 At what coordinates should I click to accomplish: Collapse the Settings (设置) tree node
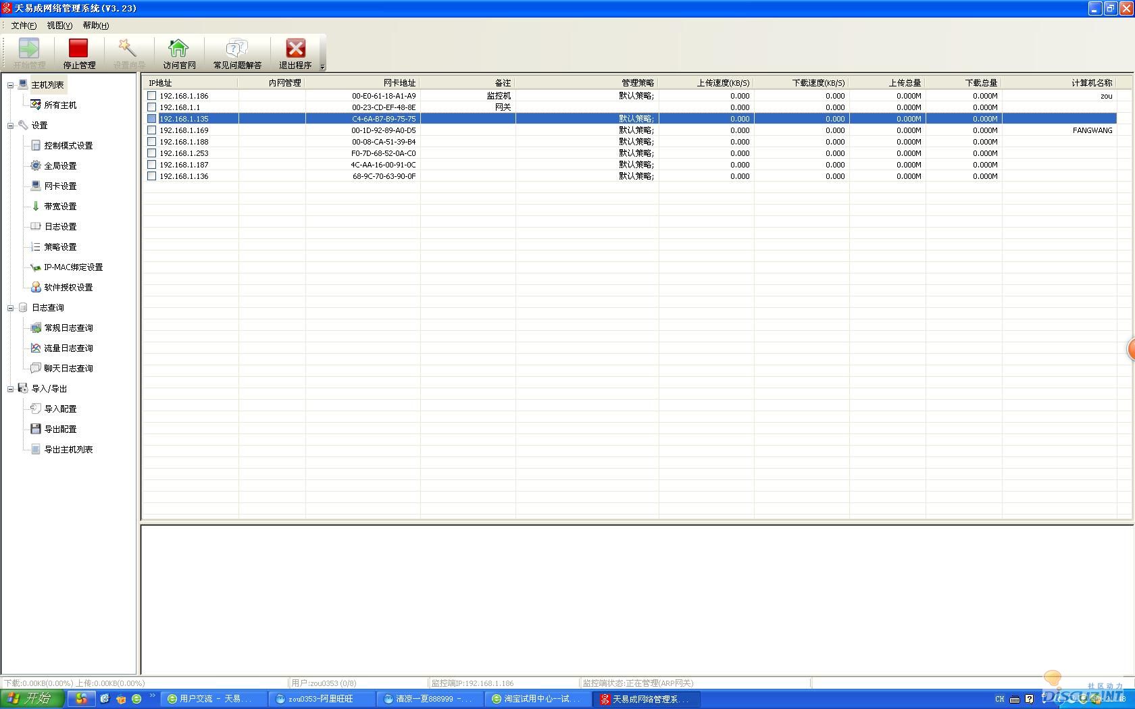pyautogui.click(x=10, y=126)
